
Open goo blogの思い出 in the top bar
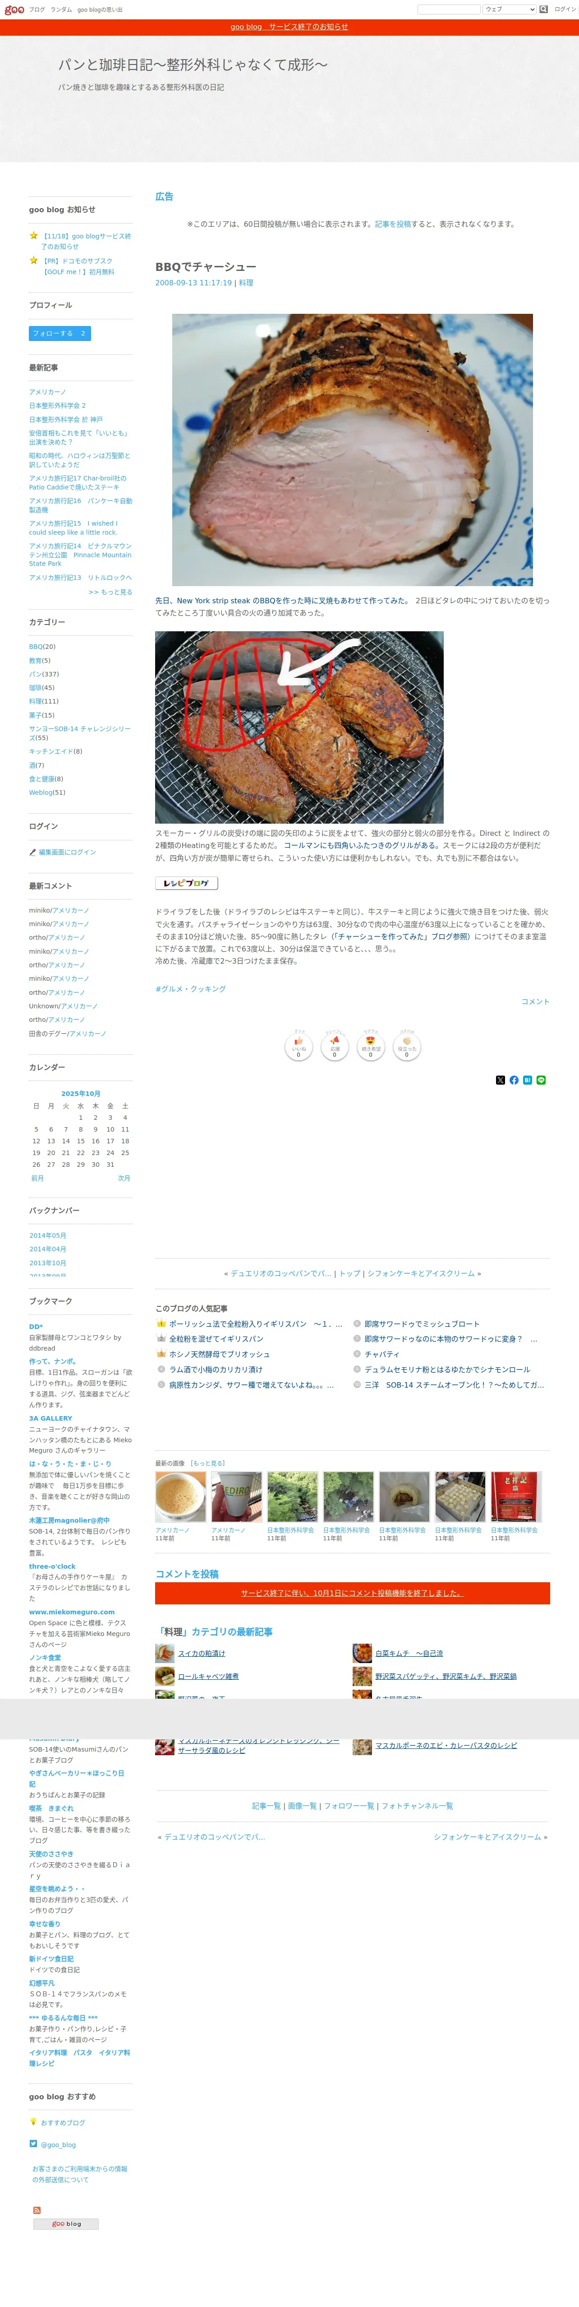pyautogui.click(x=99, y=9)
